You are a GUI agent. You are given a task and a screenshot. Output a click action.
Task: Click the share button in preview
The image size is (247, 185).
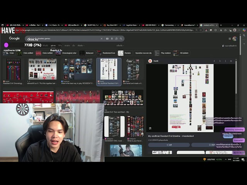coord(169,145)
